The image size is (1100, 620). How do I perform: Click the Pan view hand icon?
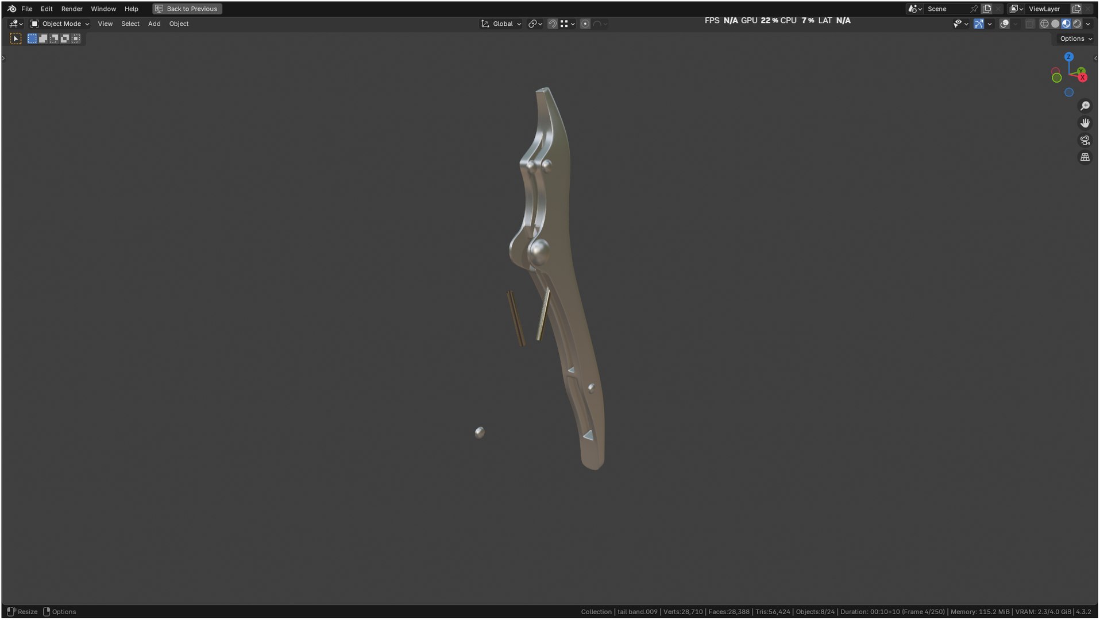pos(1084,123)
